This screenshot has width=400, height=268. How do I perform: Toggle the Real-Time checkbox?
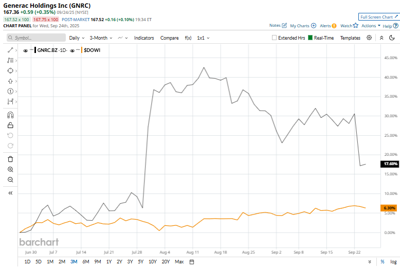pyautogui.click(x=310, y=38)
